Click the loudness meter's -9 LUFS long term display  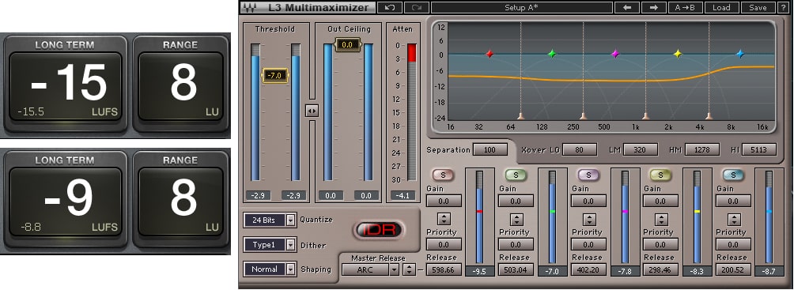click(65, 201)
